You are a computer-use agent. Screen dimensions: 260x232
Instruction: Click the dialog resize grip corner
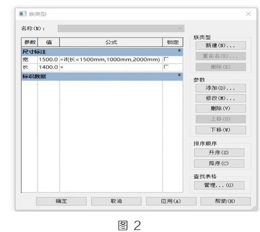coord(254,208)
